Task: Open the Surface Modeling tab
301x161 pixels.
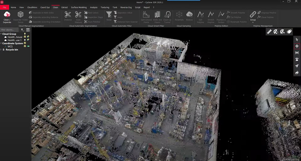Action: [79, 7]
